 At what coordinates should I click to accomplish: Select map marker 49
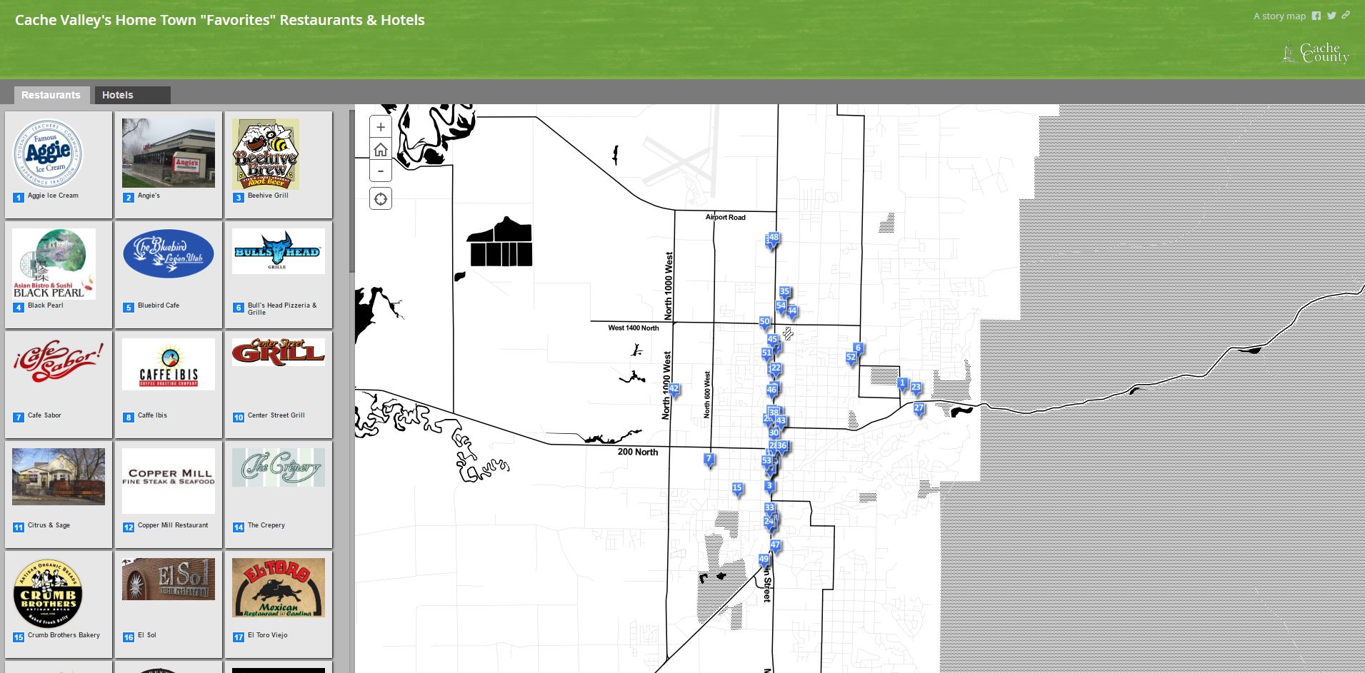[764, 560]
